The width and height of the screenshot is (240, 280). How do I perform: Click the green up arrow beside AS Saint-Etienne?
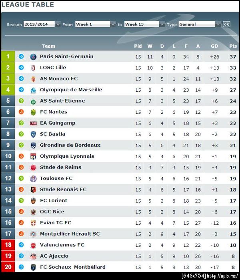(21, 101)
